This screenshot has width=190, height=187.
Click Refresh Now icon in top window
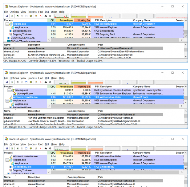point(12,16)
